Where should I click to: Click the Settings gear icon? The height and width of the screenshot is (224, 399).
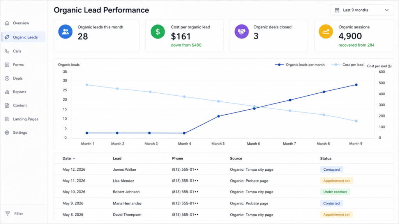point(7,133)
